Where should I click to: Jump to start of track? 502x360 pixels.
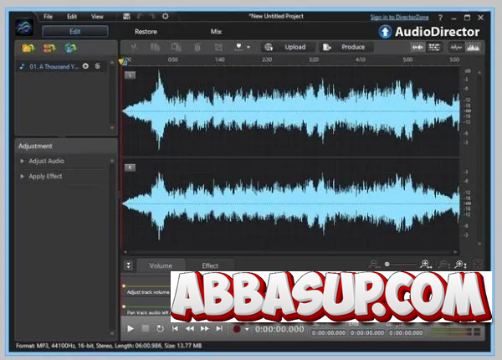coord(175,329)
